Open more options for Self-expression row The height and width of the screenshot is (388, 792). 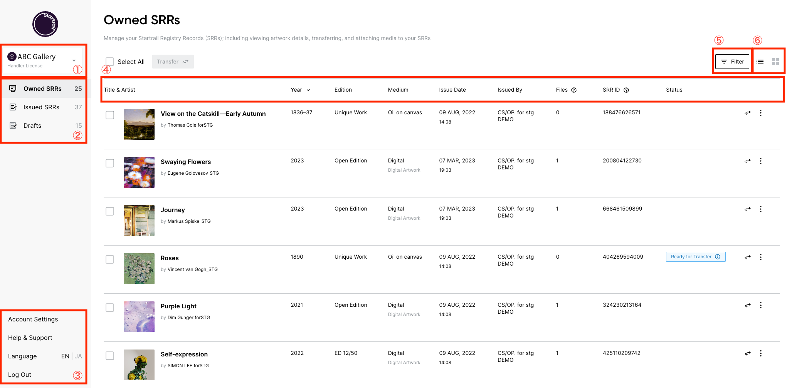click(760, 353)
